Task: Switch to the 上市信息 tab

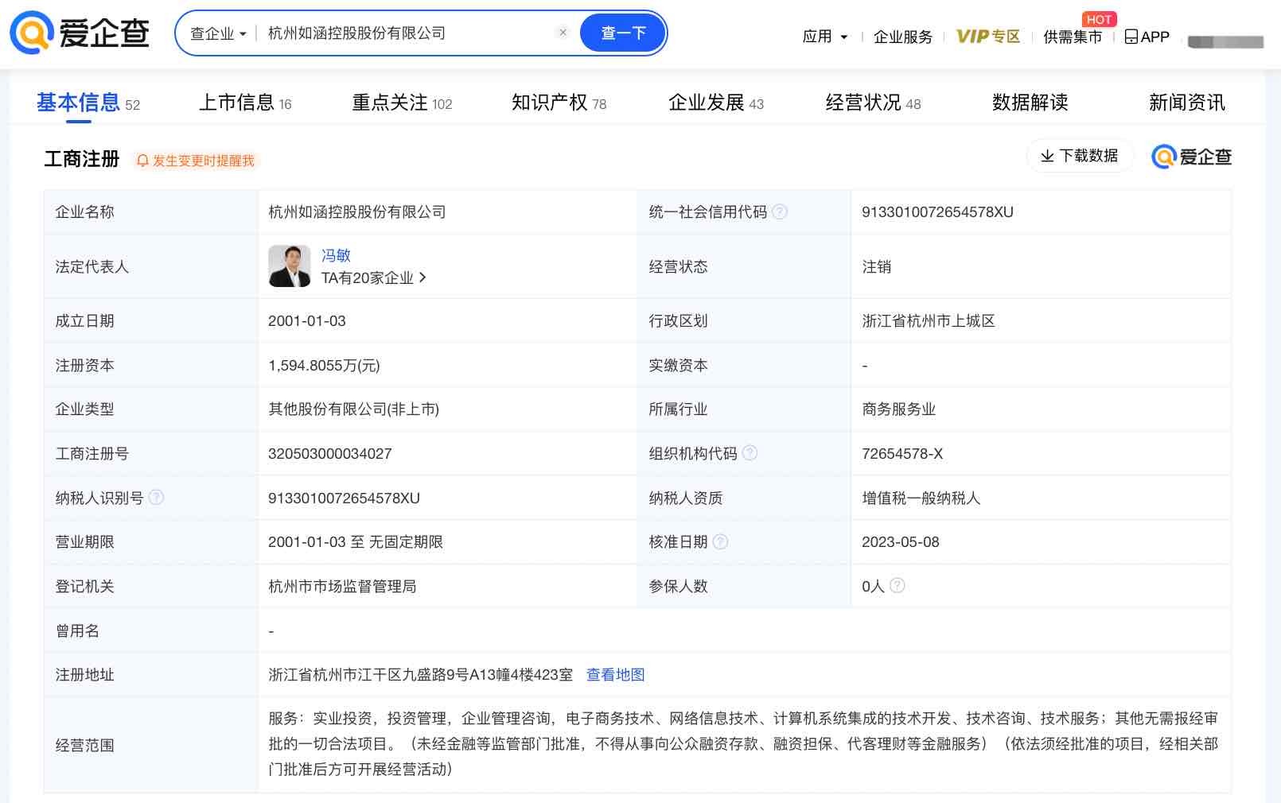Action: [x=244, y=103]
